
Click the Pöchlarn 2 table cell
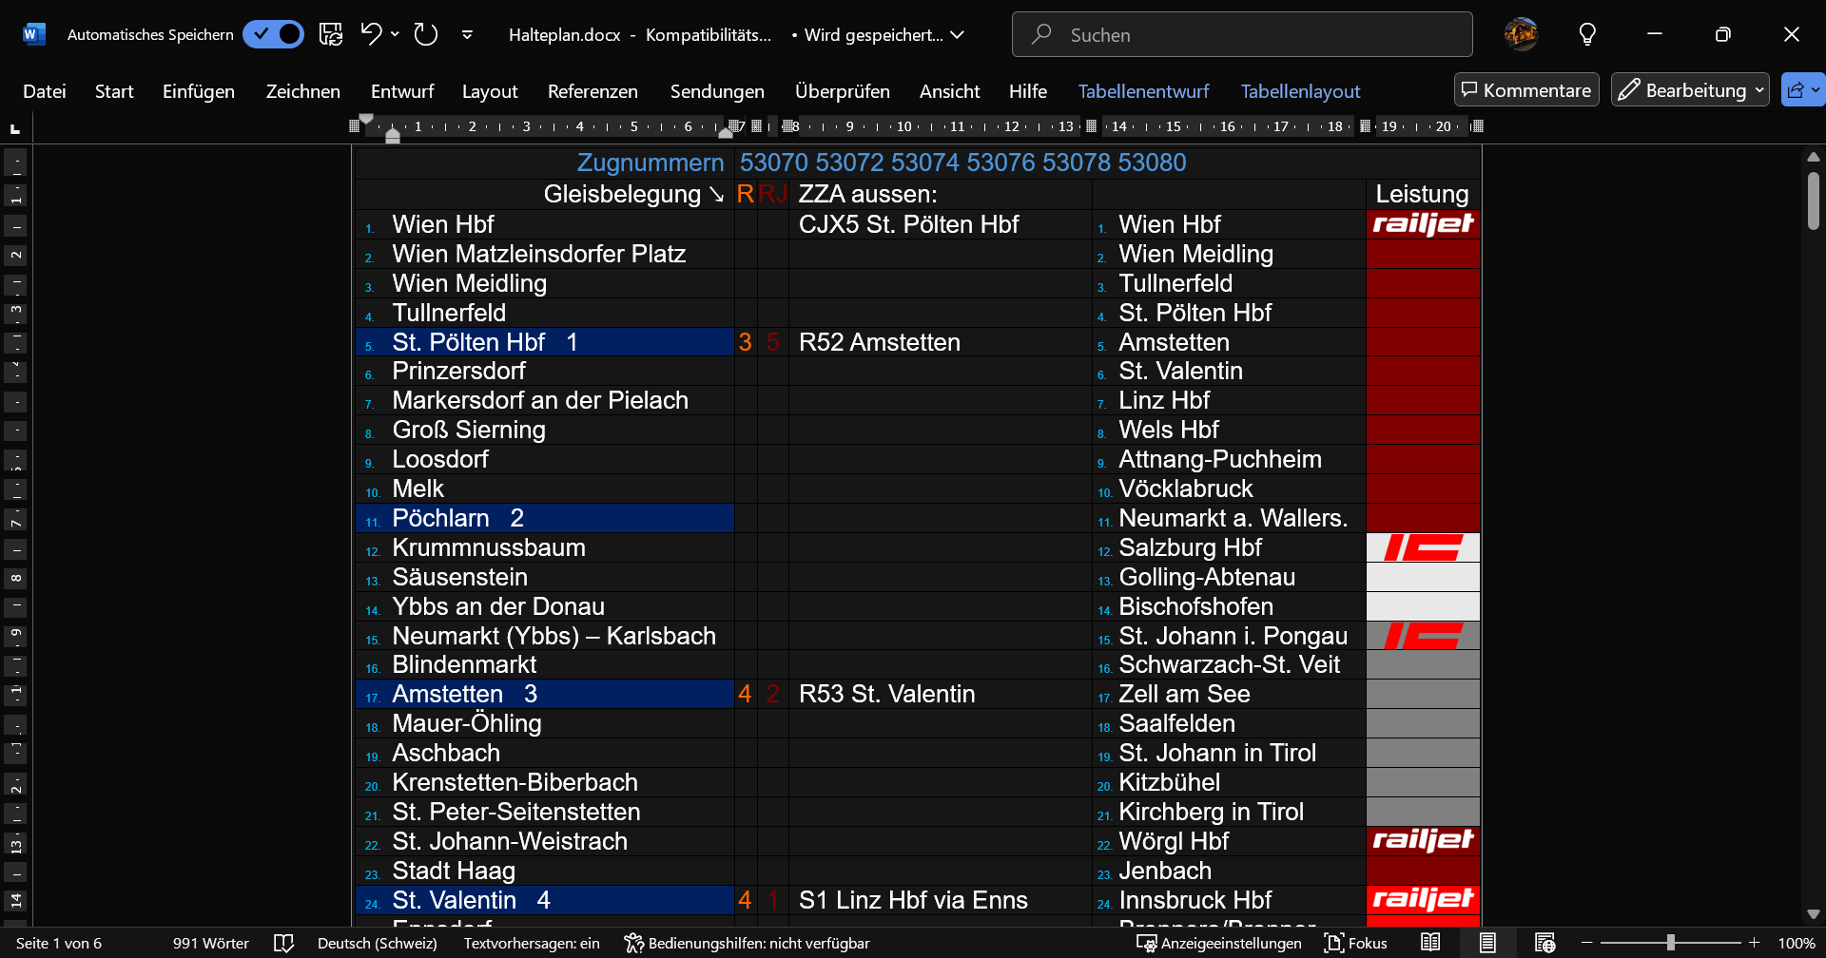tap(545, 518)
